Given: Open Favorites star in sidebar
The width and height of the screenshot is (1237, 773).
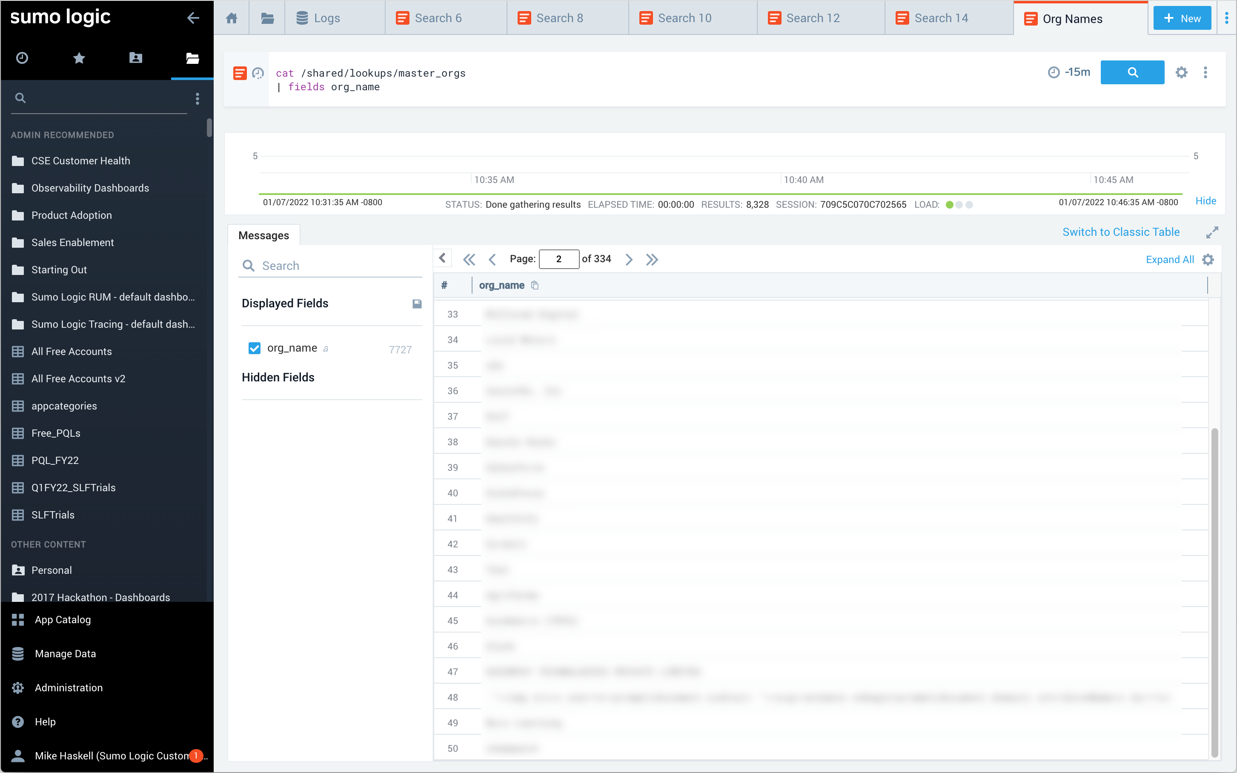Looking at the screenshot, I should click(x=79, y=58).
